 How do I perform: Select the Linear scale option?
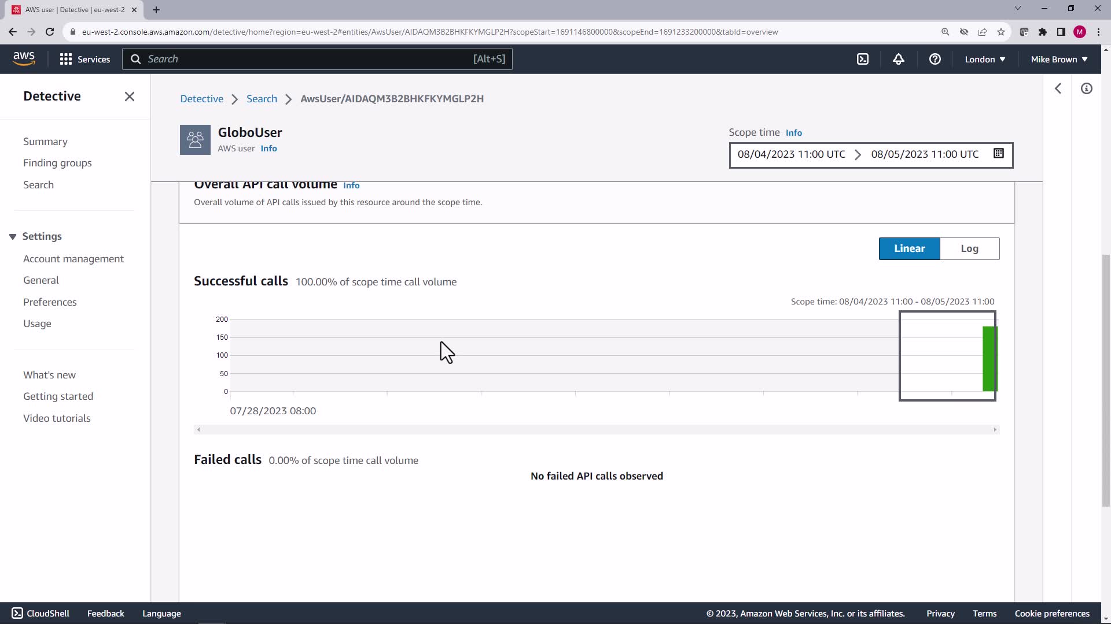click(909, 248)
